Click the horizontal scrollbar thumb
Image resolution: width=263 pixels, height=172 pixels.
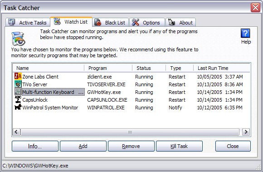pyautogui.click(x=130, y=132)
